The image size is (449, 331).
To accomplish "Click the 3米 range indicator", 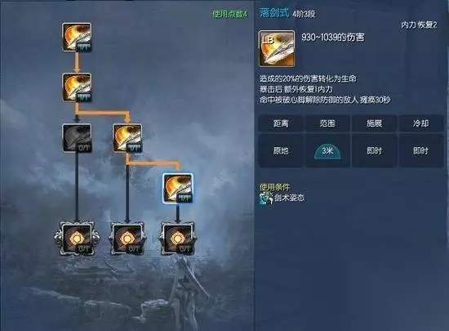I will click(x=327, y=151).
